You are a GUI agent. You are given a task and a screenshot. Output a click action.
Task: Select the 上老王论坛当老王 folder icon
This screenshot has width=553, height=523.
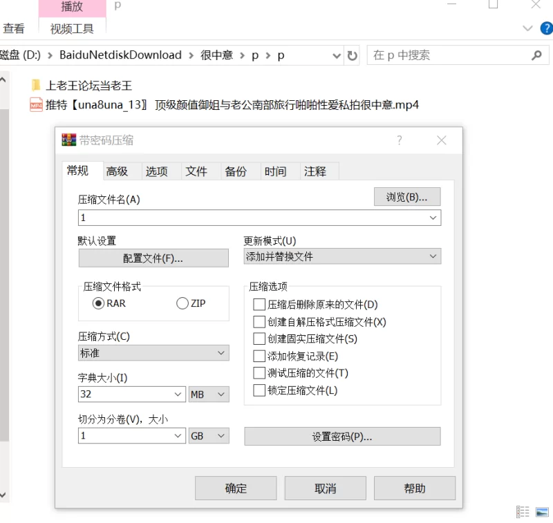coord(36,85)
